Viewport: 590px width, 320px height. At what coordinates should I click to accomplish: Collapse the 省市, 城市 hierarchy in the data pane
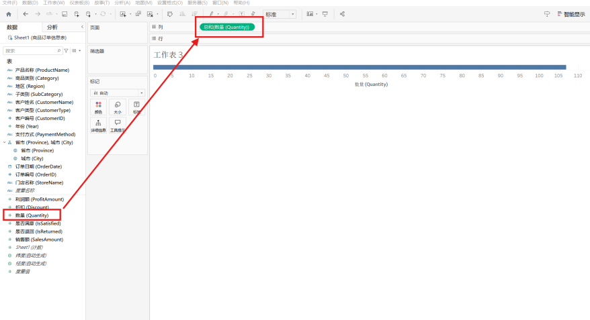coord(4,142)
